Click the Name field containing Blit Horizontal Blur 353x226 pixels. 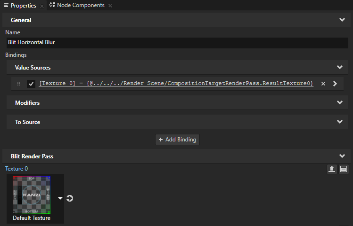click(x=176, y=42)
